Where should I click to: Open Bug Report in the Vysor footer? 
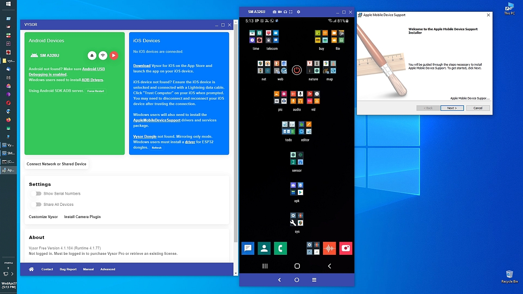tap(68, 269)
